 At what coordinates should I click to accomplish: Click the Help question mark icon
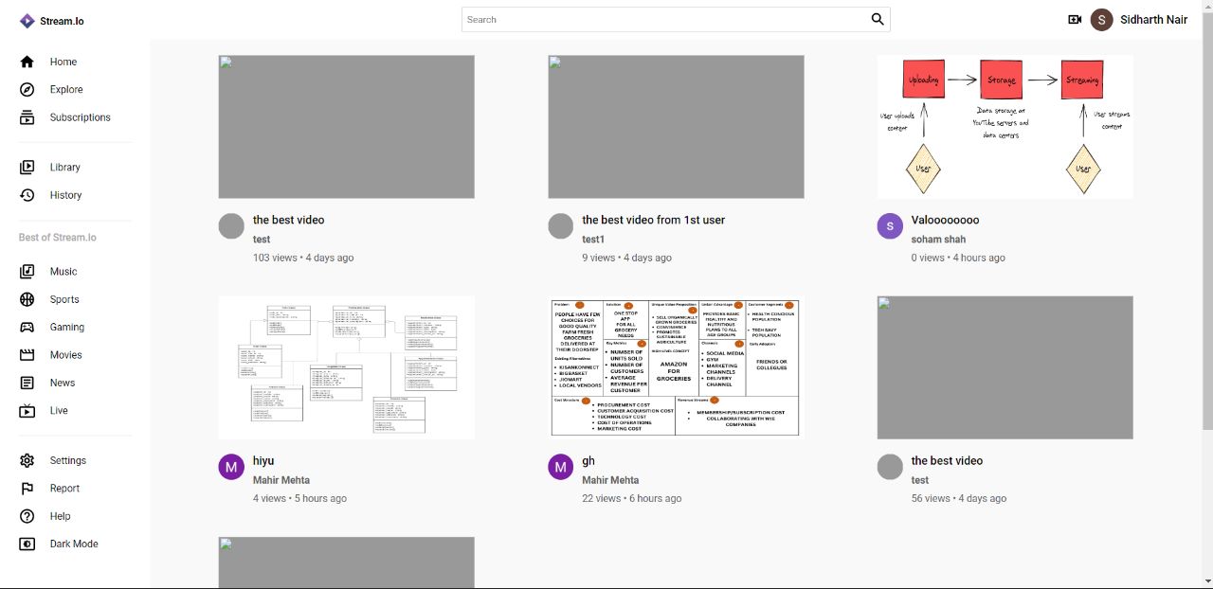[x=27, y=515]
